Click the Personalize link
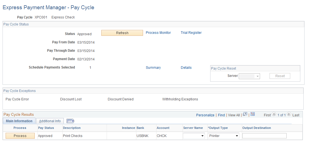This screenshot has height=144, width=309. [205, 115]
